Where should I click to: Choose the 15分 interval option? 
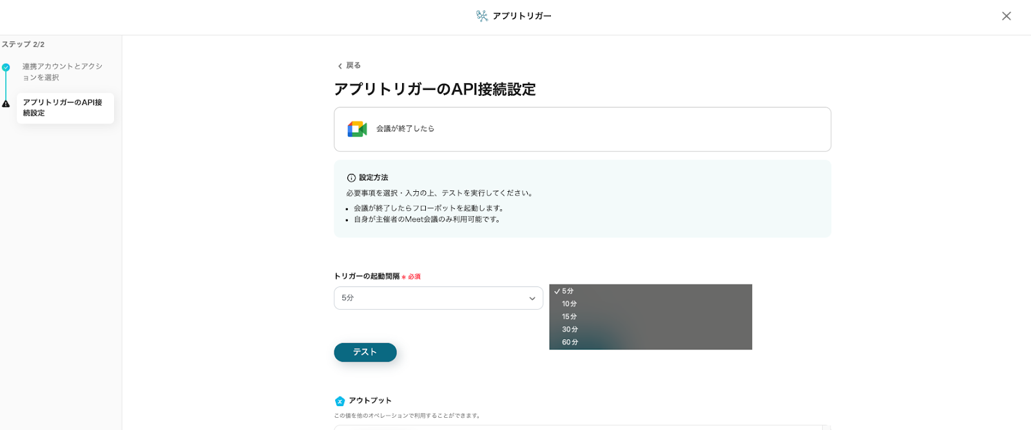coord(569,317)
